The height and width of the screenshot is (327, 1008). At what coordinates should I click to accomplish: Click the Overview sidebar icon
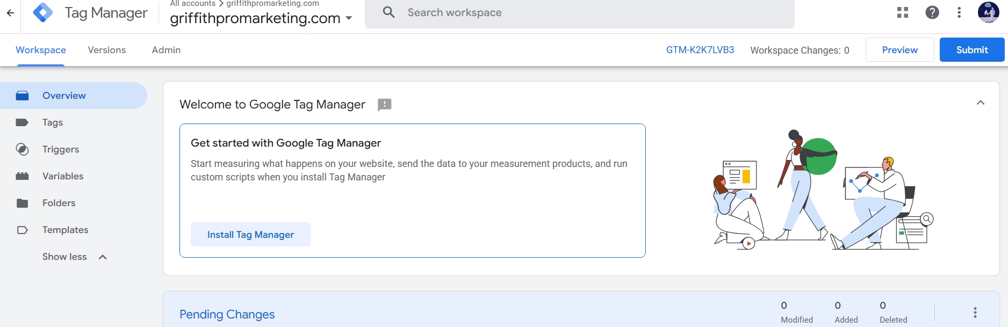(x=22, y=96)
